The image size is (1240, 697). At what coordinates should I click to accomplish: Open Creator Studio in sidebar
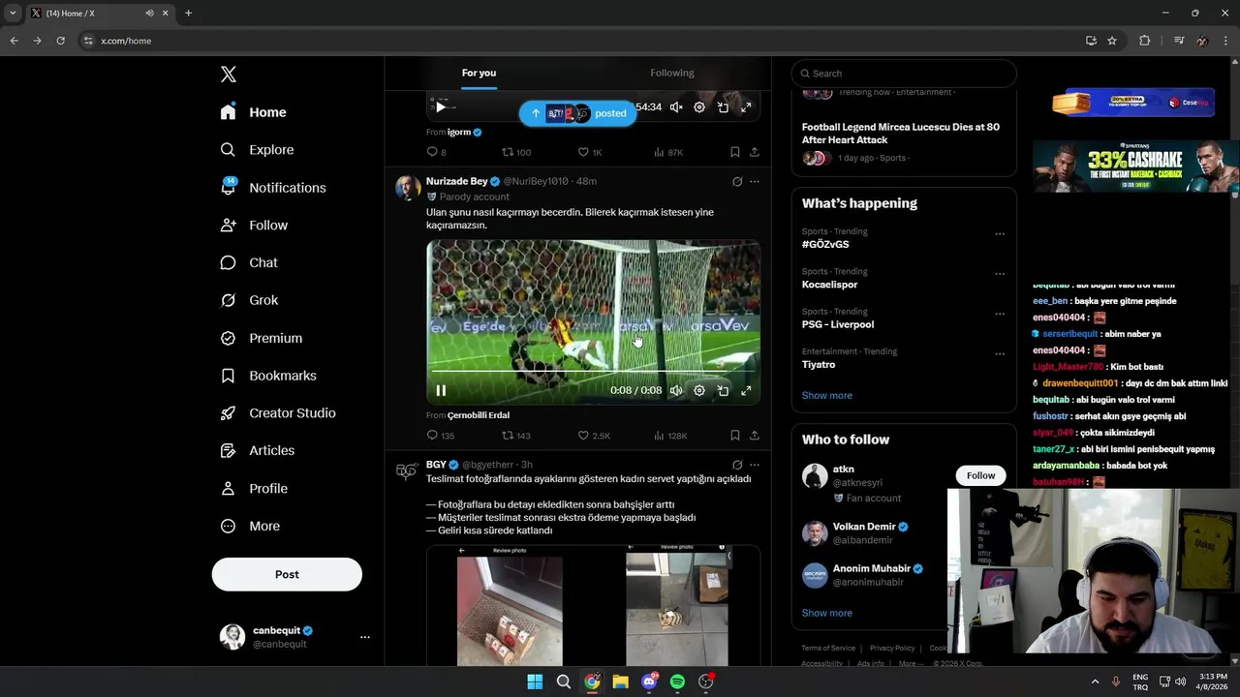pos(279,413)
